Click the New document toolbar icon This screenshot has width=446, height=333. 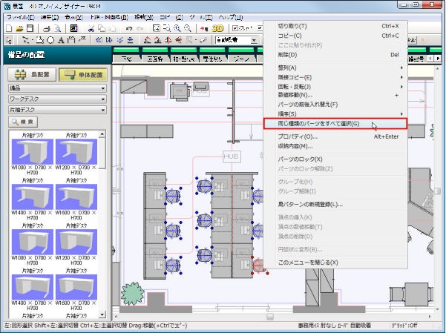click(x=9, y=28)
